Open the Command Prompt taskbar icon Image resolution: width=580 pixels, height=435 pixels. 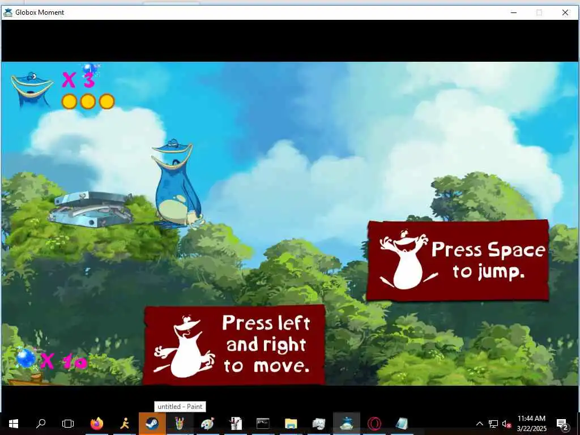263,424
